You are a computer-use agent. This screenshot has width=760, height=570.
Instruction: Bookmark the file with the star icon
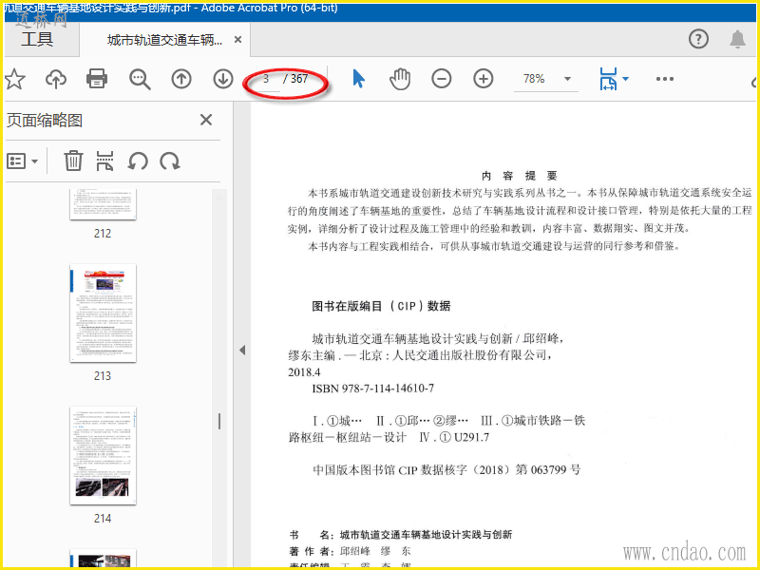(x=15, y=79)
